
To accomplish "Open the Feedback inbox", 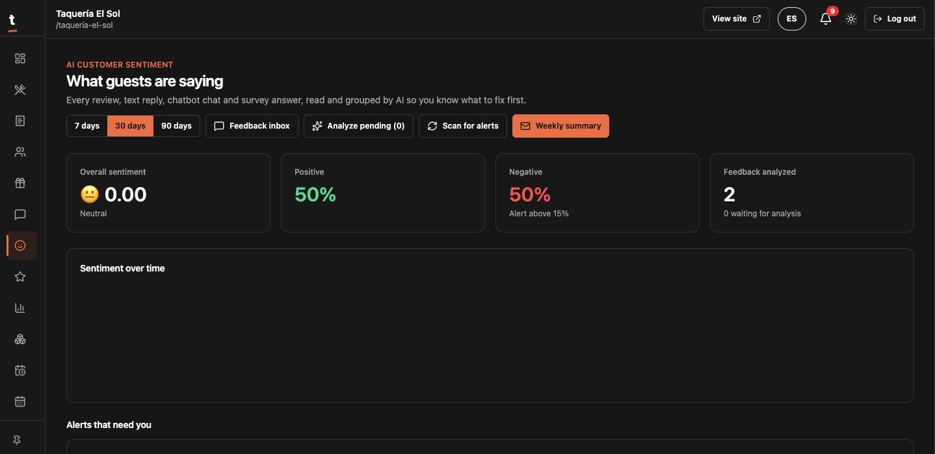I will 252,126.
